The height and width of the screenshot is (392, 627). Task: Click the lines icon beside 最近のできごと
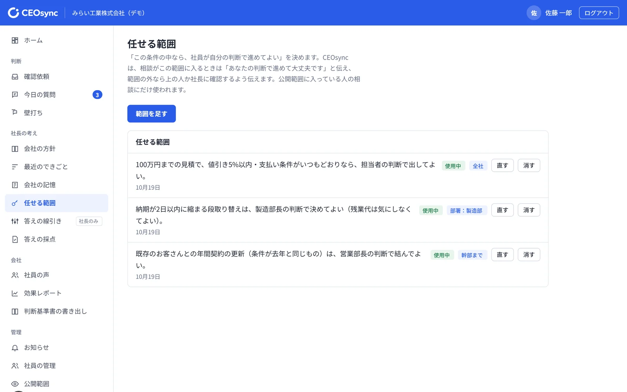pyautogui.click(x=15, y=167)
